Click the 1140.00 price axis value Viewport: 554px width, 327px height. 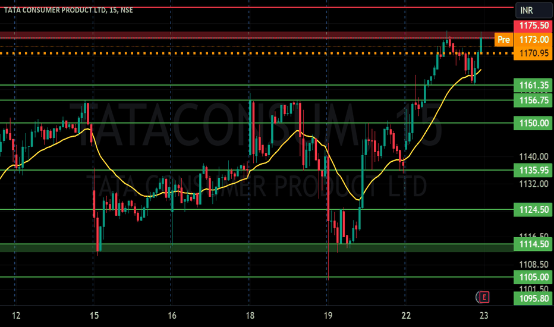[x=534, y=156]
